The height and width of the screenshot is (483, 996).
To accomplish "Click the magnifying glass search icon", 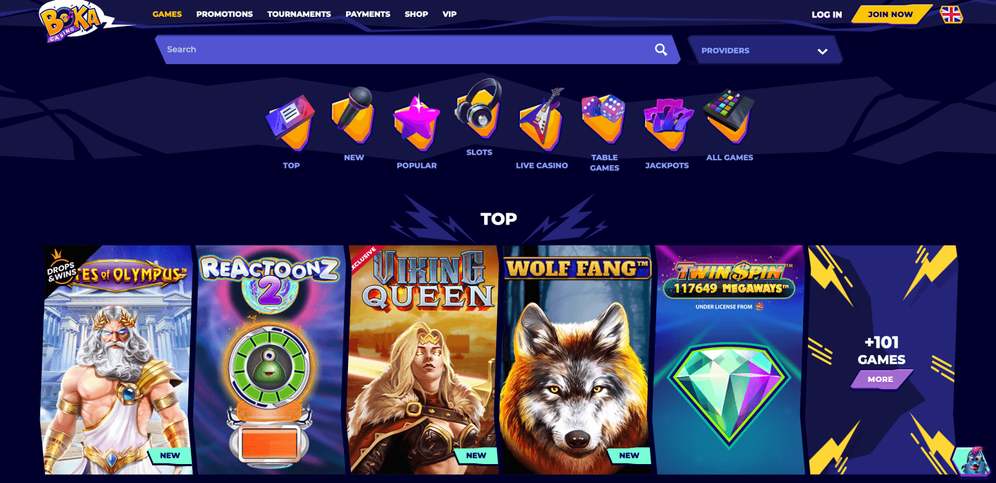I will click(x=661, y=49).
